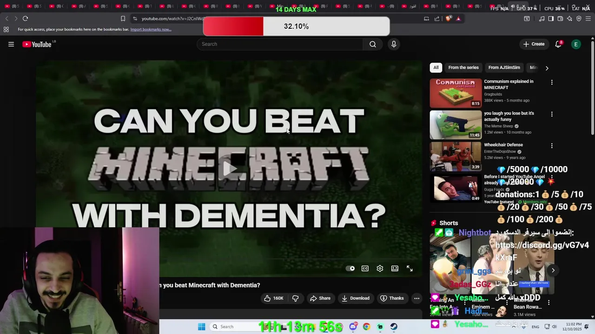Open The Meme Sheep channel name
The width and height of the screenshot is (595, 334).
(498, 126)
